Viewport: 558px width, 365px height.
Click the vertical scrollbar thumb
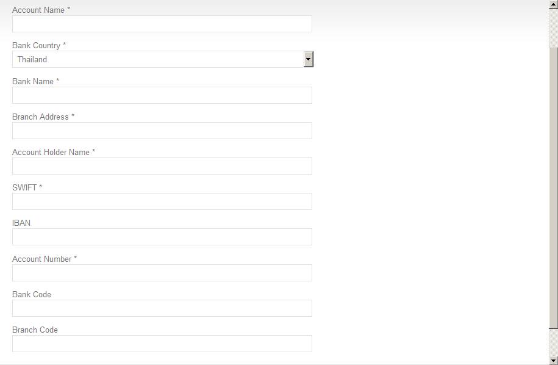coord(553,183)
